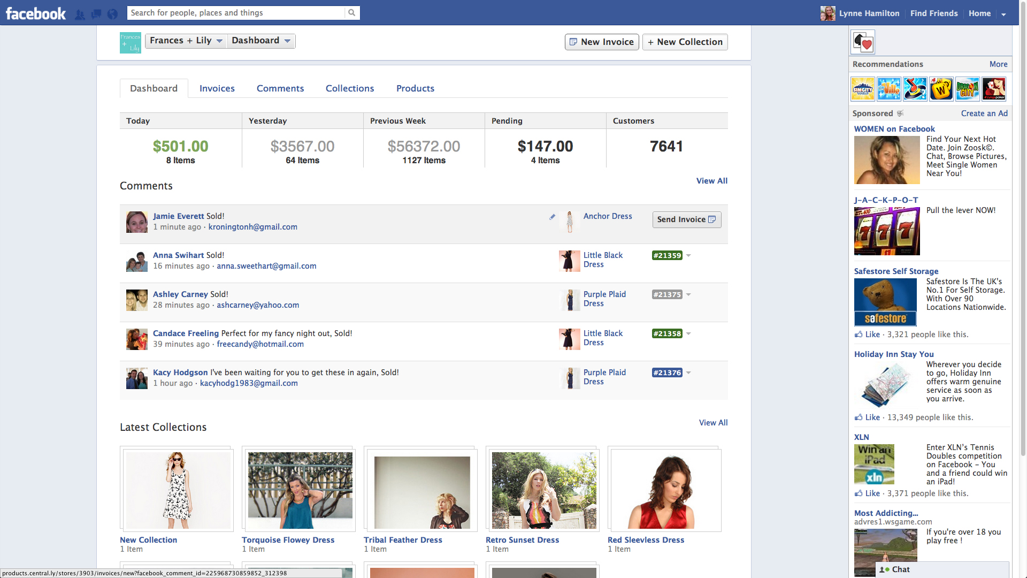1027x578 pixels.
Task: Open the account menu arrow beside Home
Action: [1003, 14]
